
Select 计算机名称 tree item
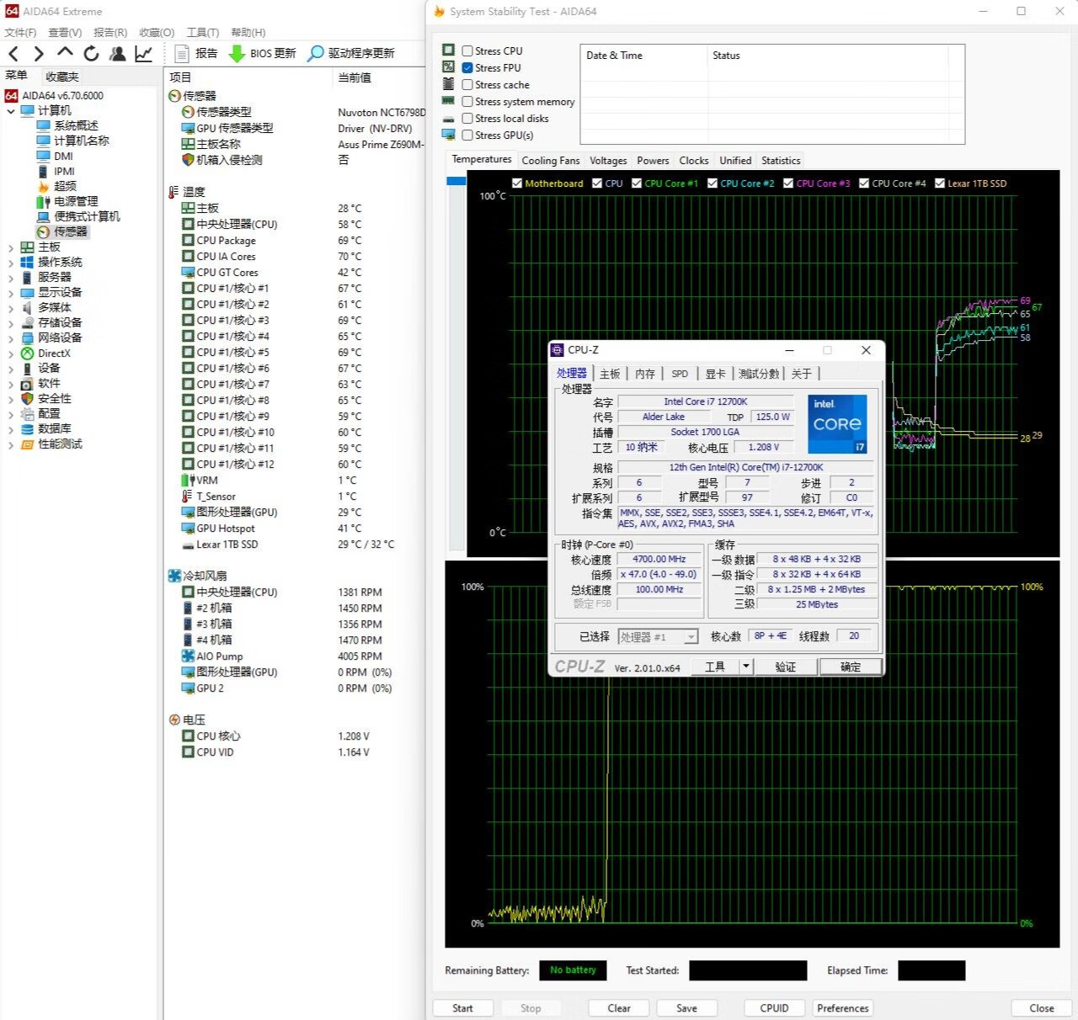82,141
